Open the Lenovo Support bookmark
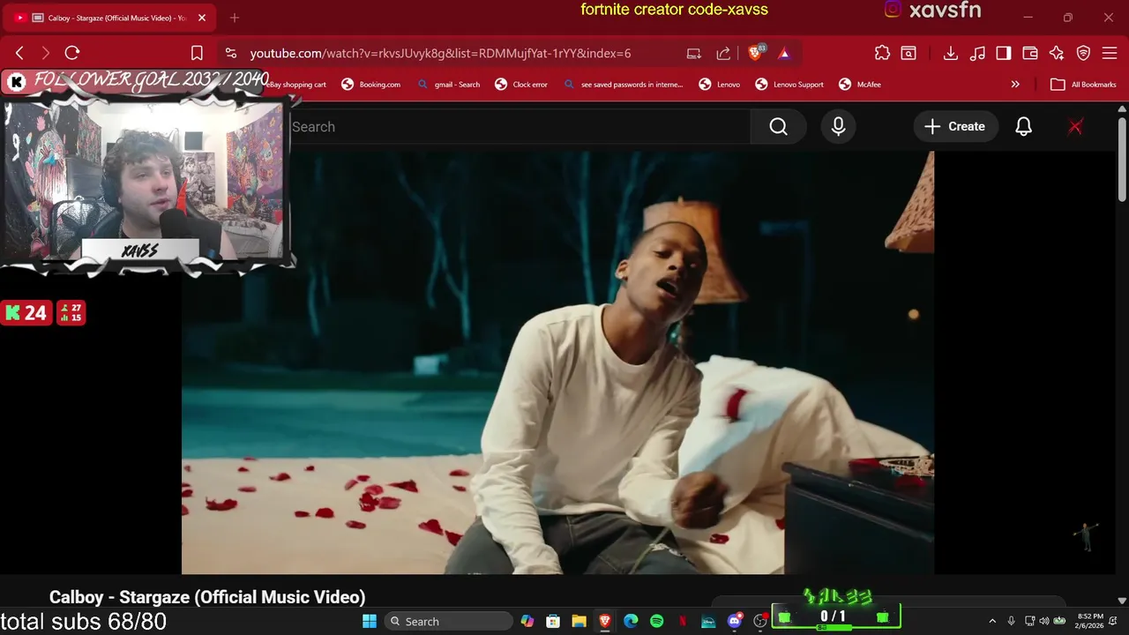Screen dimensions: 1129x635 (x=789, y=85)
